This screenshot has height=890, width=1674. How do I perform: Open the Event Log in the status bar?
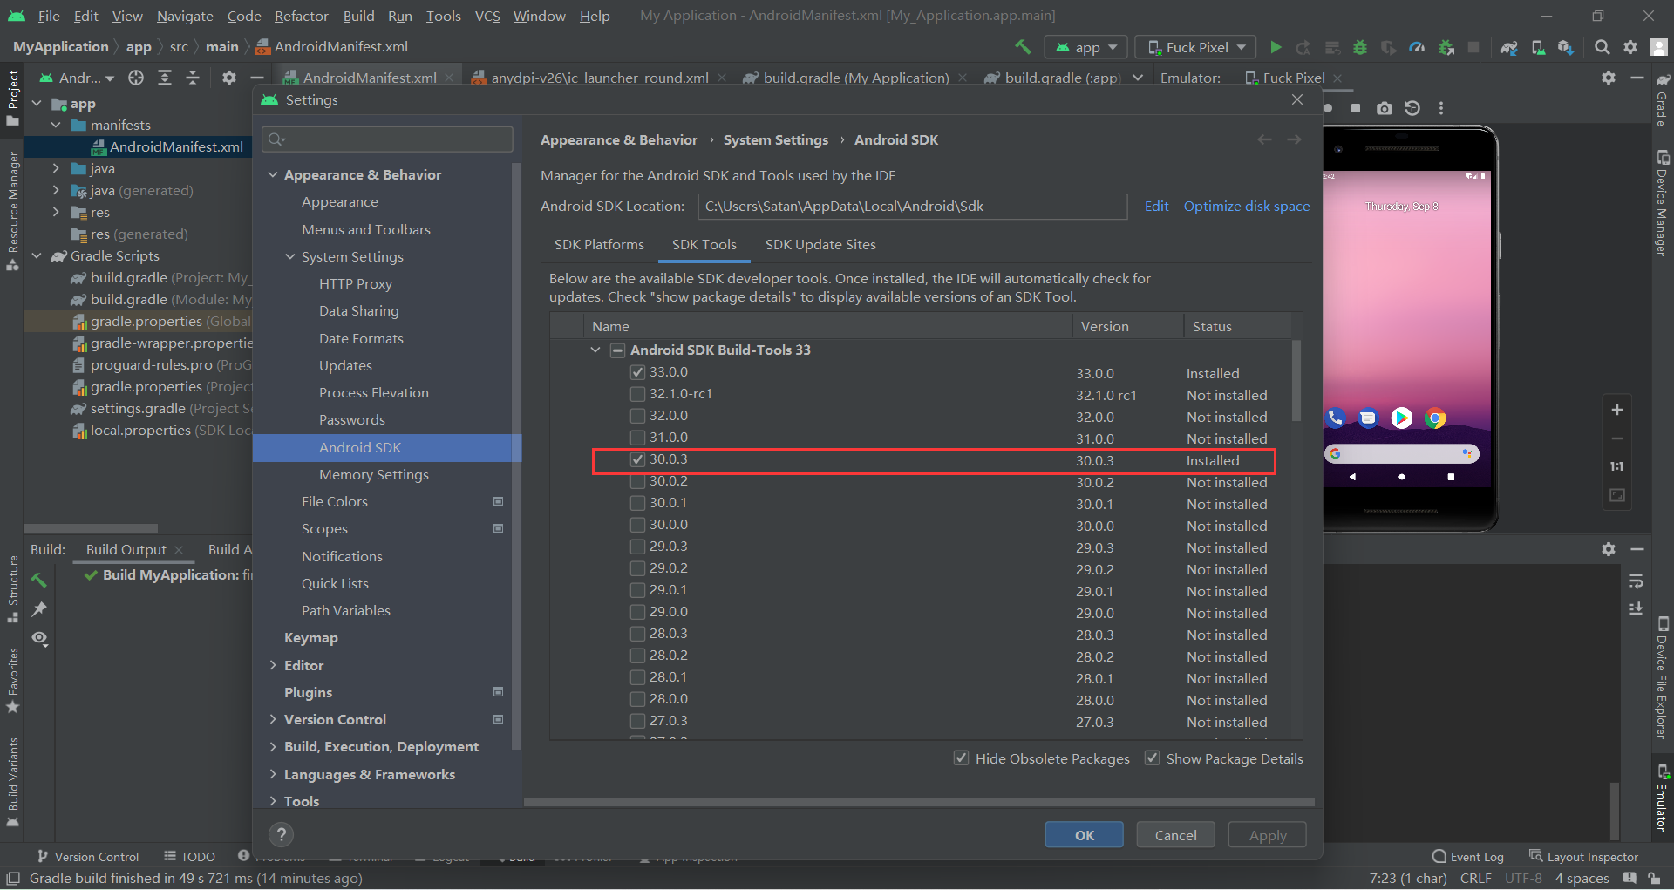[1467, 857]
